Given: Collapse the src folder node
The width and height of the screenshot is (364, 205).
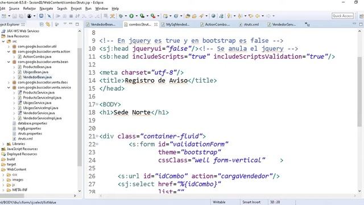Looking at the screenshot, I should pyautogui.click(x=3, y=42).
